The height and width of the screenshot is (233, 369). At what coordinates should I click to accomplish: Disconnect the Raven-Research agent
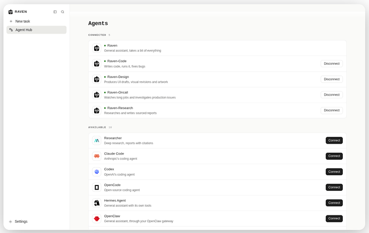(332, 110)
